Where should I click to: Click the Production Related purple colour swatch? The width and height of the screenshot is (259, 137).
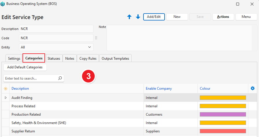223,115
